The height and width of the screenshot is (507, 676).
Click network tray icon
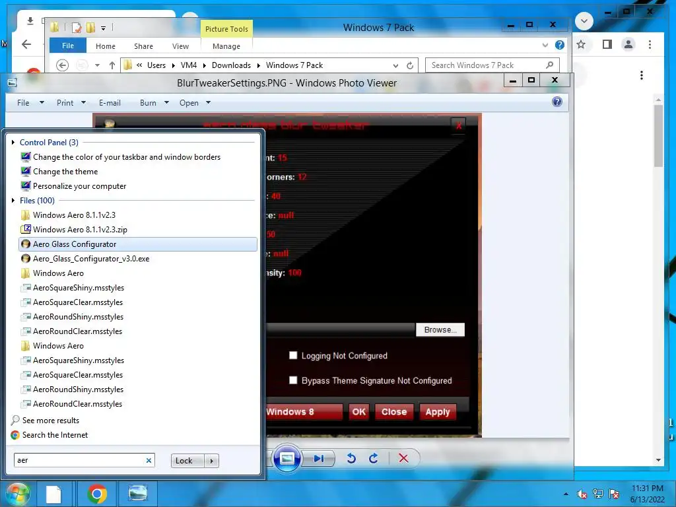coord(598,494)
